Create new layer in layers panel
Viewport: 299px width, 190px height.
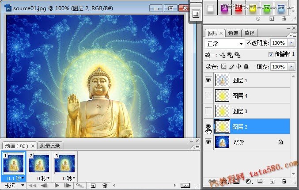tap(272, 181)
